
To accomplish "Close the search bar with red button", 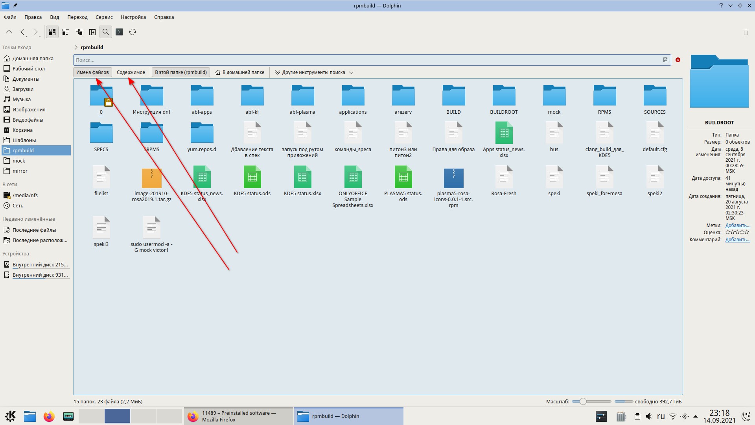I will (678, 60).
